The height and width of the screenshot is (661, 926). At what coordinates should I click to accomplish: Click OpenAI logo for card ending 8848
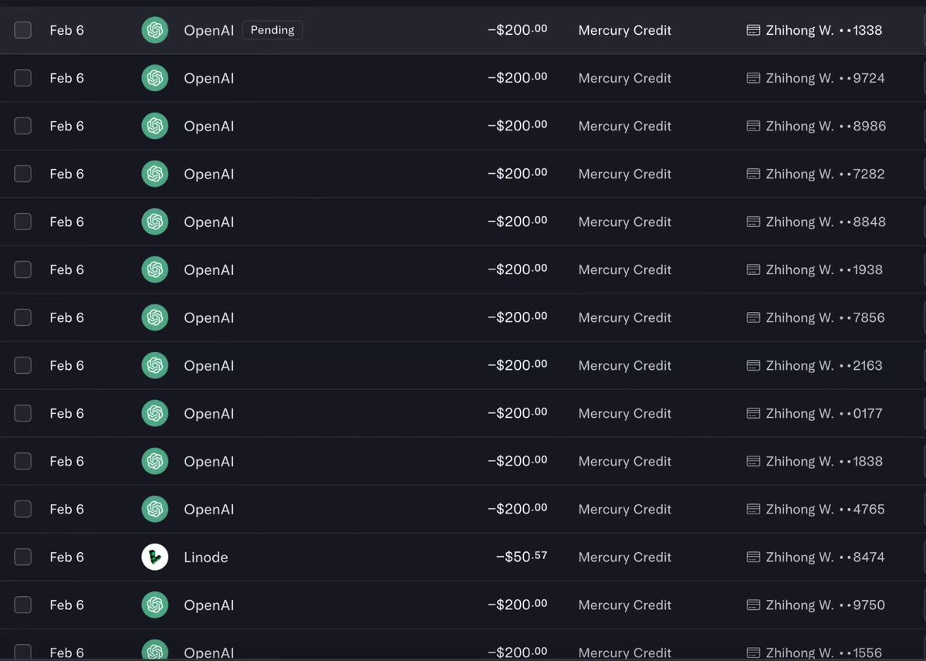coord(155,222)
